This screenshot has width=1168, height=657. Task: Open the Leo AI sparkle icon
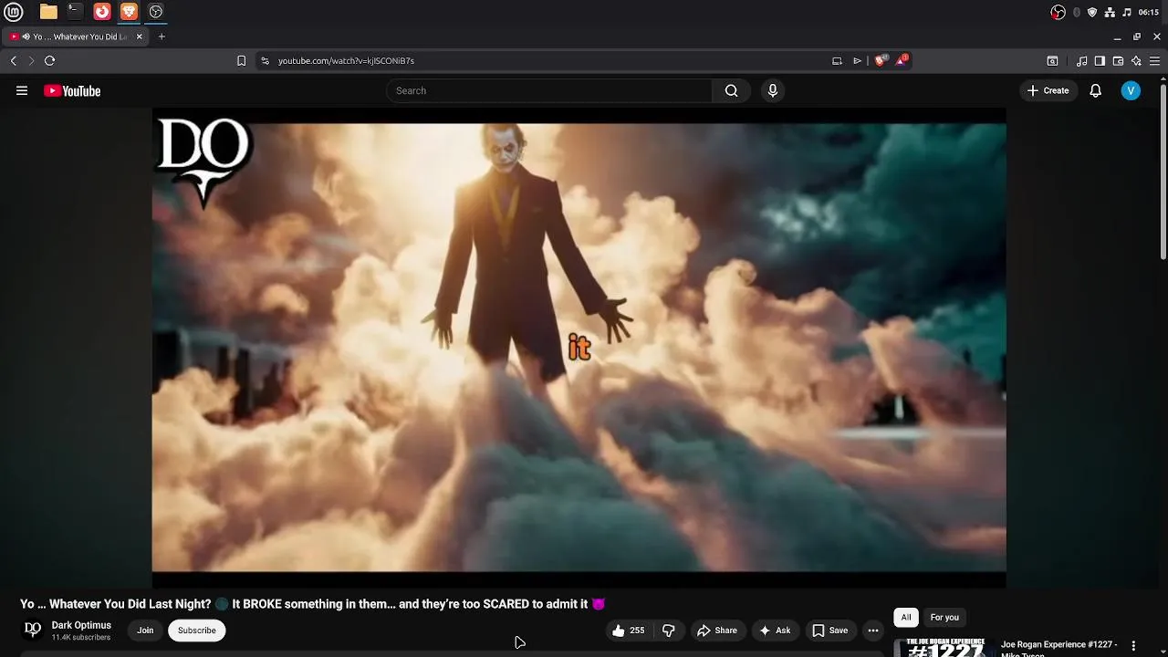point(1136,61)
